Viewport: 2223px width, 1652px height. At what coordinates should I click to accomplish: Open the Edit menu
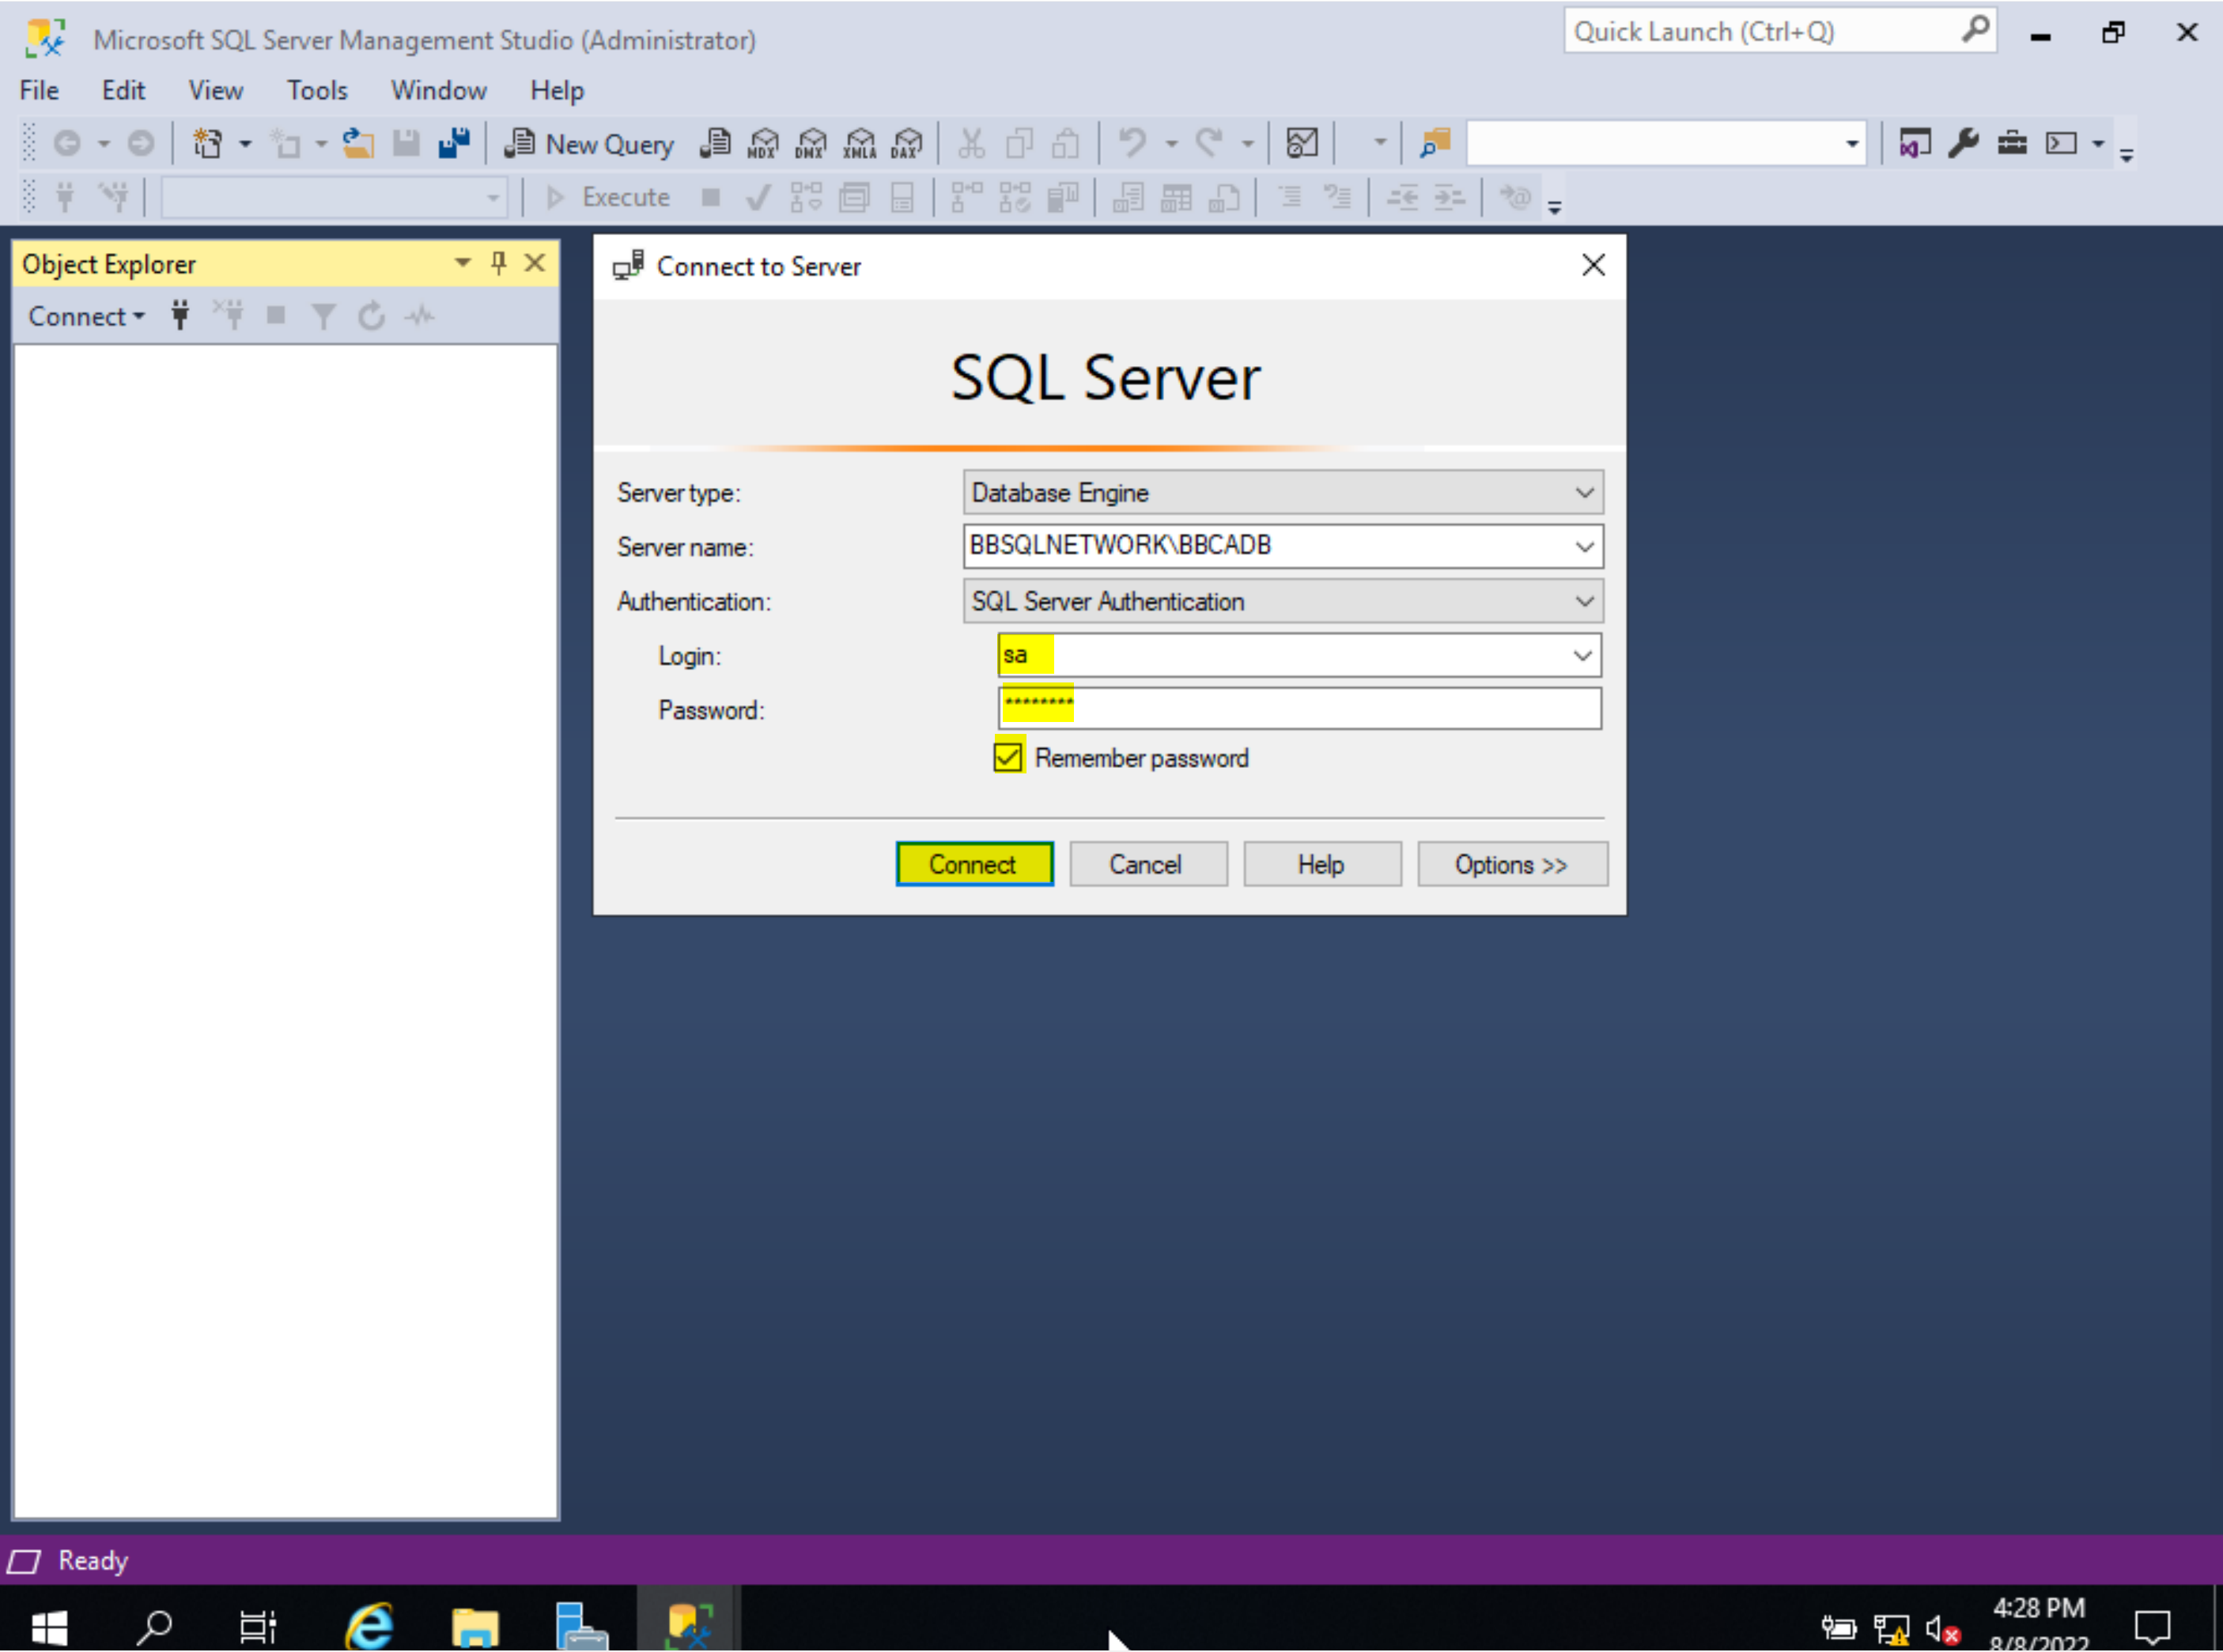point(123,90)
